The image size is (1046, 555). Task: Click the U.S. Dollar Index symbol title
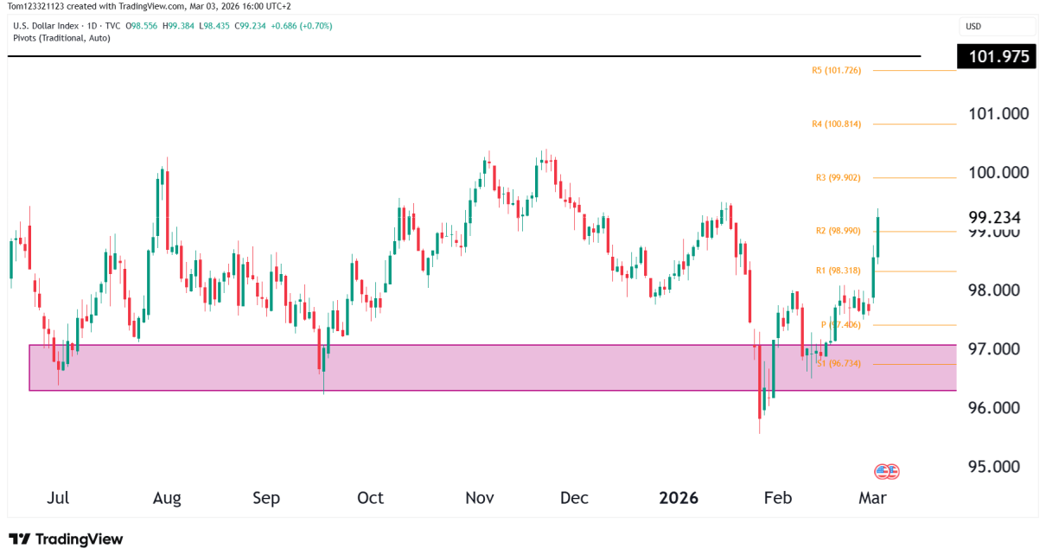pos(48,27)
